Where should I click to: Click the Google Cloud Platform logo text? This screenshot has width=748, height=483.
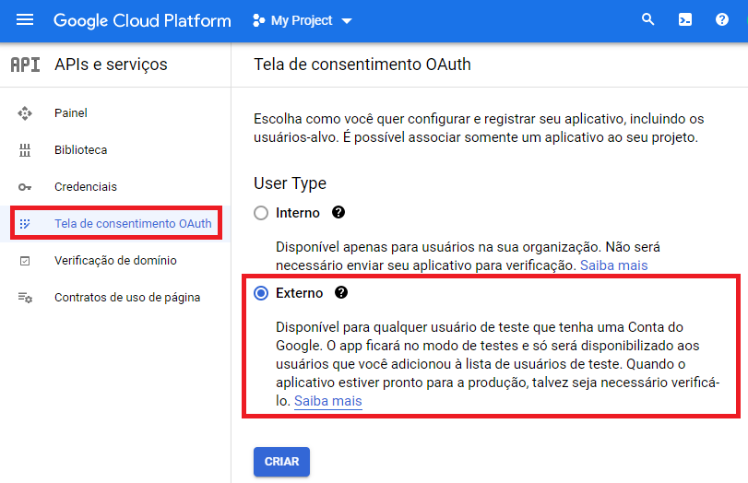(x=142, y=21)
